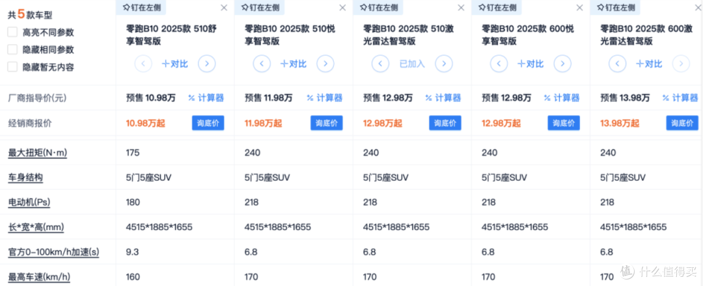Click the 电动机(Ps) parameter label
Screen dimensions: 703x286
tap(29, 202)
